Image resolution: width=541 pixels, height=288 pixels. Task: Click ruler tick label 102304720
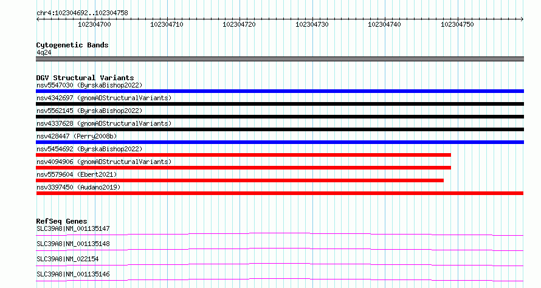tap(239, 24)
